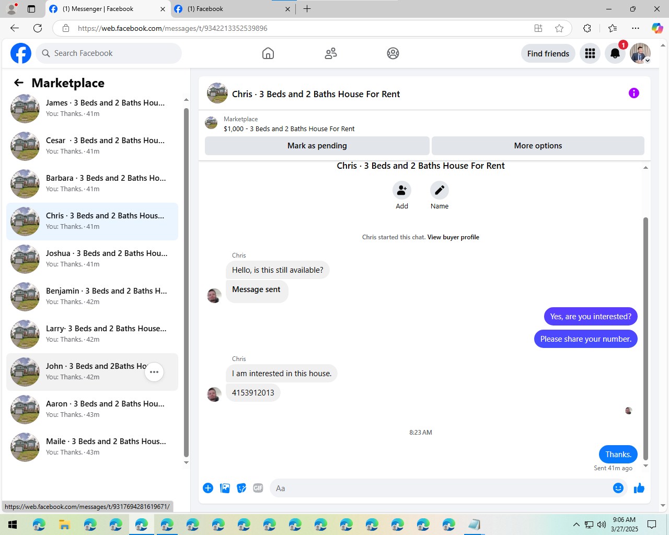Click Mark as pending button
The image size is (669, 535).
(317, 146)
